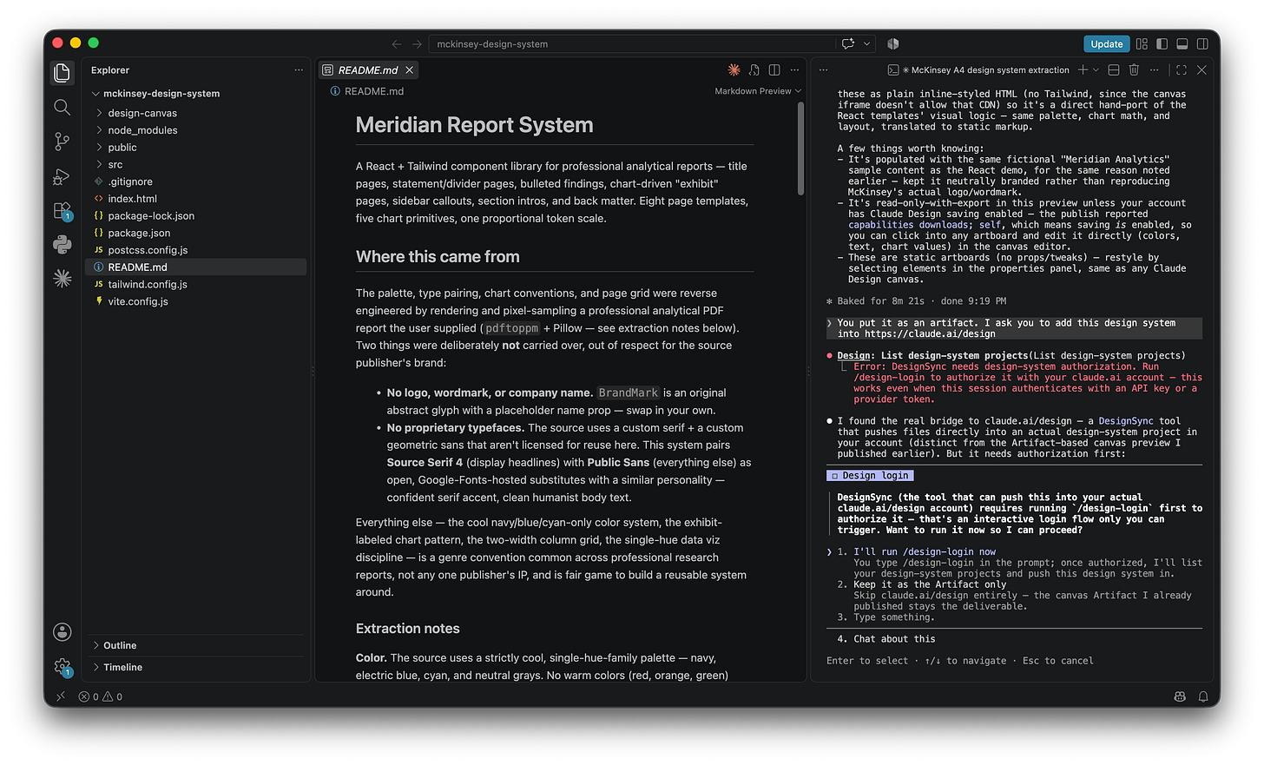The width and height of the screenshot is (1264, 765).
Task: Open the Accounts icon in activity bar
Action: (x=62, y=632)
